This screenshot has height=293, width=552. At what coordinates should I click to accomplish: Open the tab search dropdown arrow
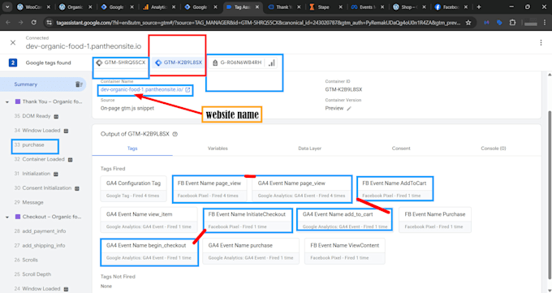coord(7,7)
